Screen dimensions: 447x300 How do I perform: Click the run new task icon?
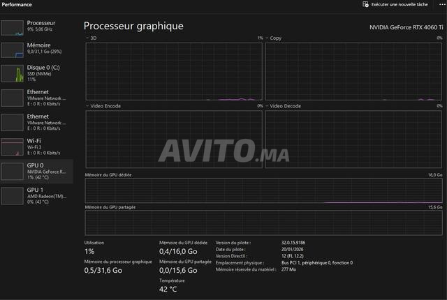tap(365, 5)
